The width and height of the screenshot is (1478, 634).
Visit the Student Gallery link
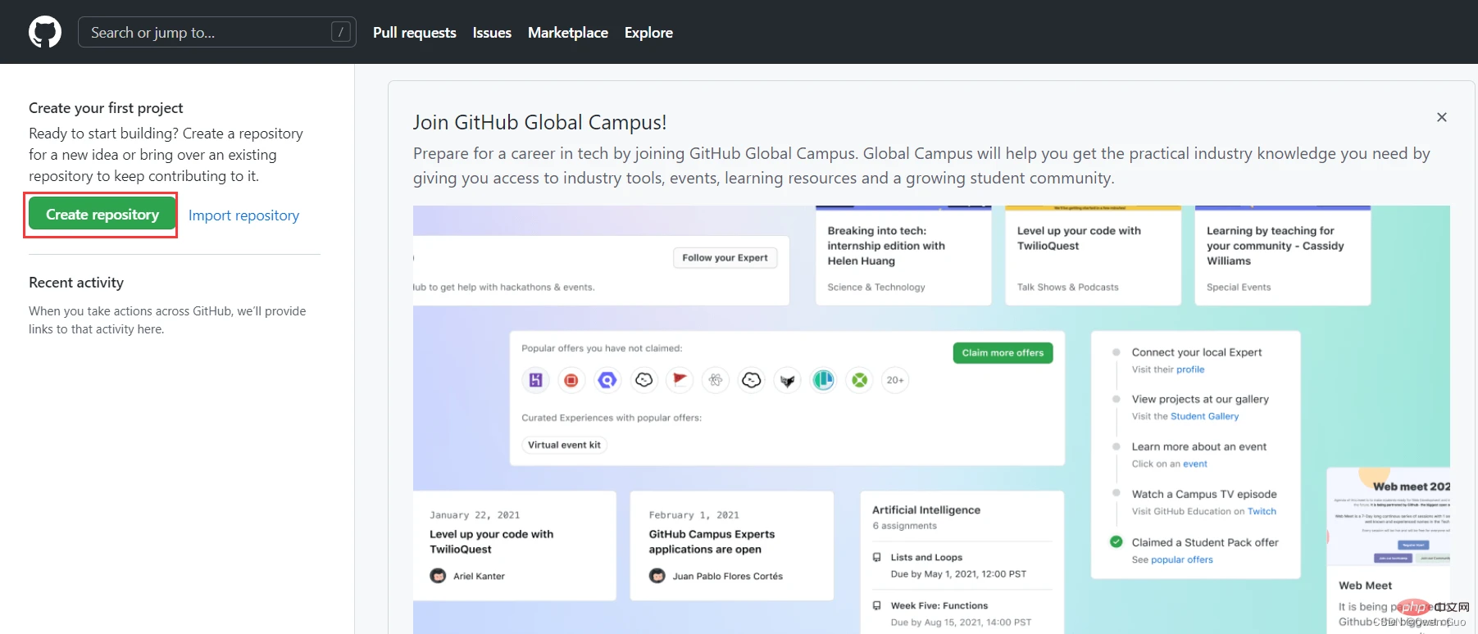click(x=1204, y=416)
